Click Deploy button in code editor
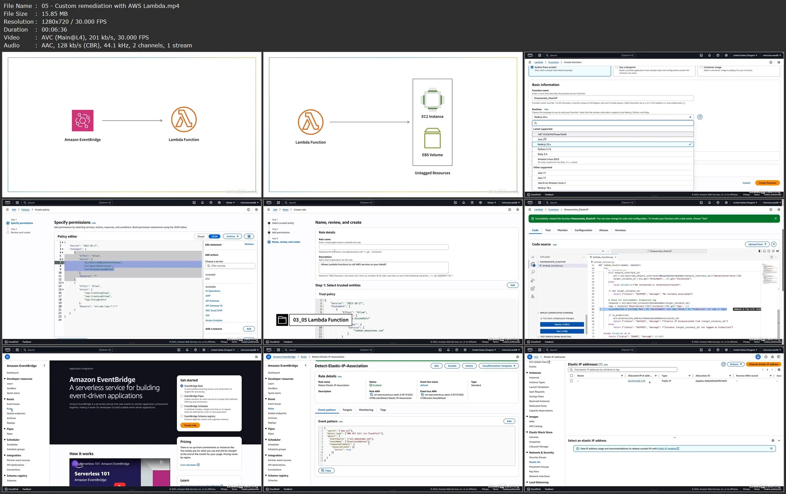 click(x=562, y=324)
